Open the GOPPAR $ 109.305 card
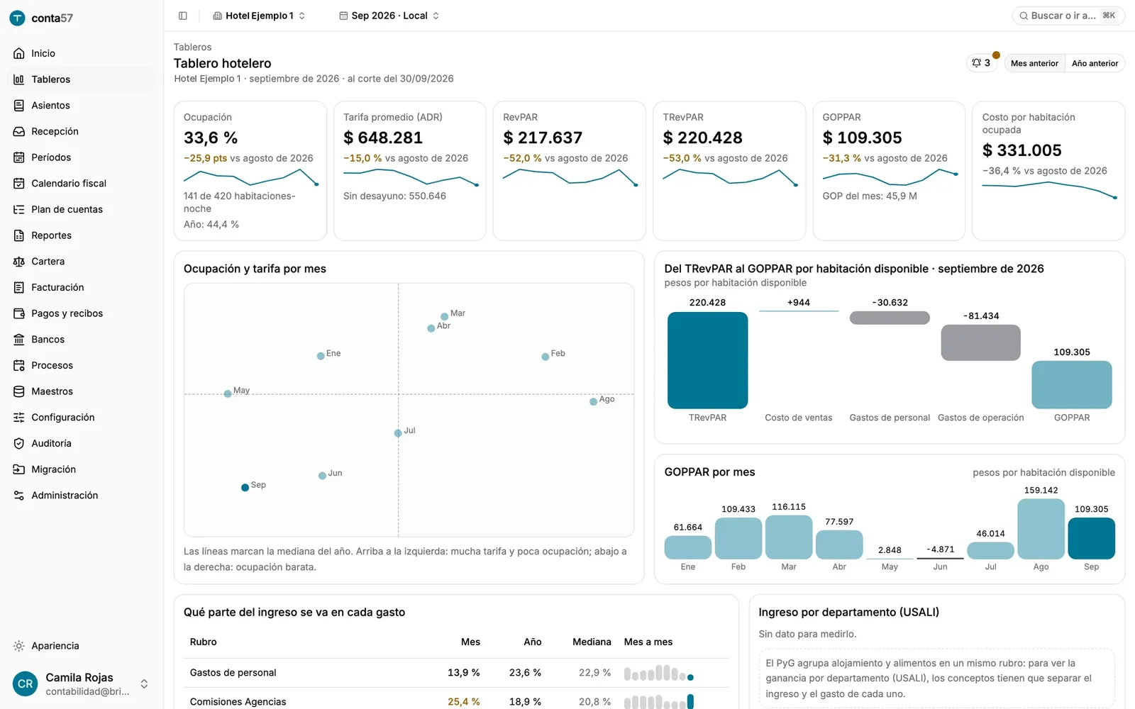 888,171
